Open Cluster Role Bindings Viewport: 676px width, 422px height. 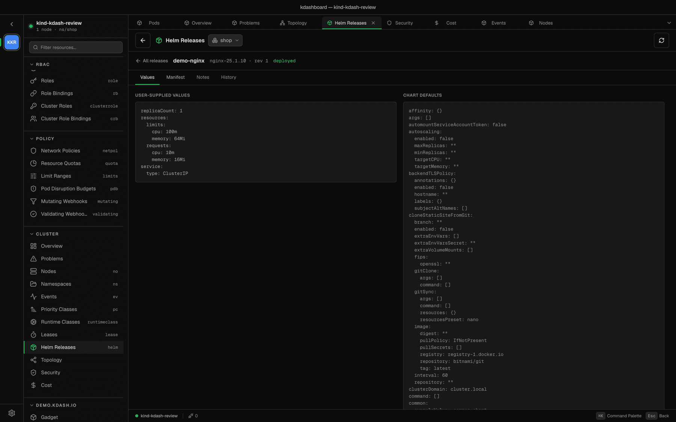74,119
